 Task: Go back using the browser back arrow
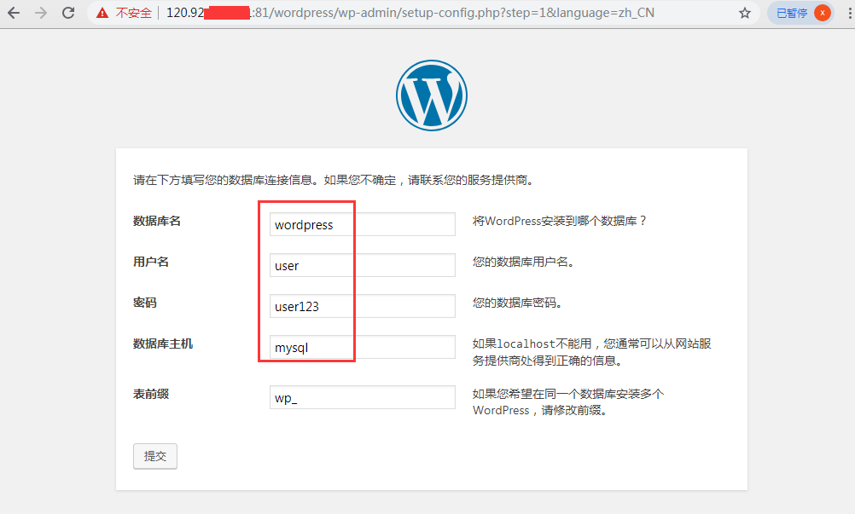(x=14, y=13)
